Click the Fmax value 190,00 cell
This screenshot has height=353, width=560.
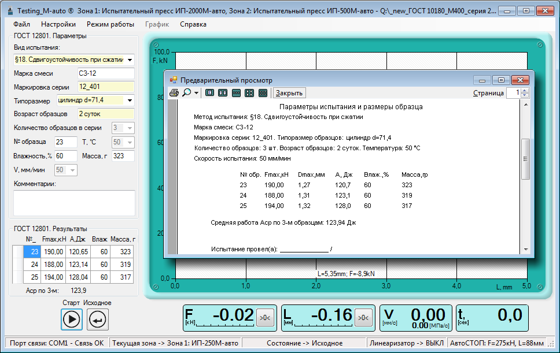[54, 252]
